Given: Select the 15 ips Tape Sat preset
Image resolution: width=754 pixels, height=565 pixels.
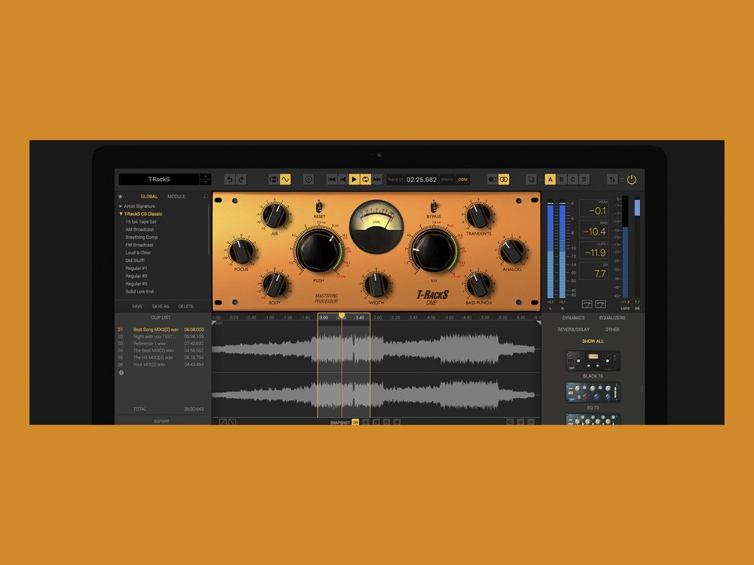Looking at the screenshot, I should click(141, 221).
